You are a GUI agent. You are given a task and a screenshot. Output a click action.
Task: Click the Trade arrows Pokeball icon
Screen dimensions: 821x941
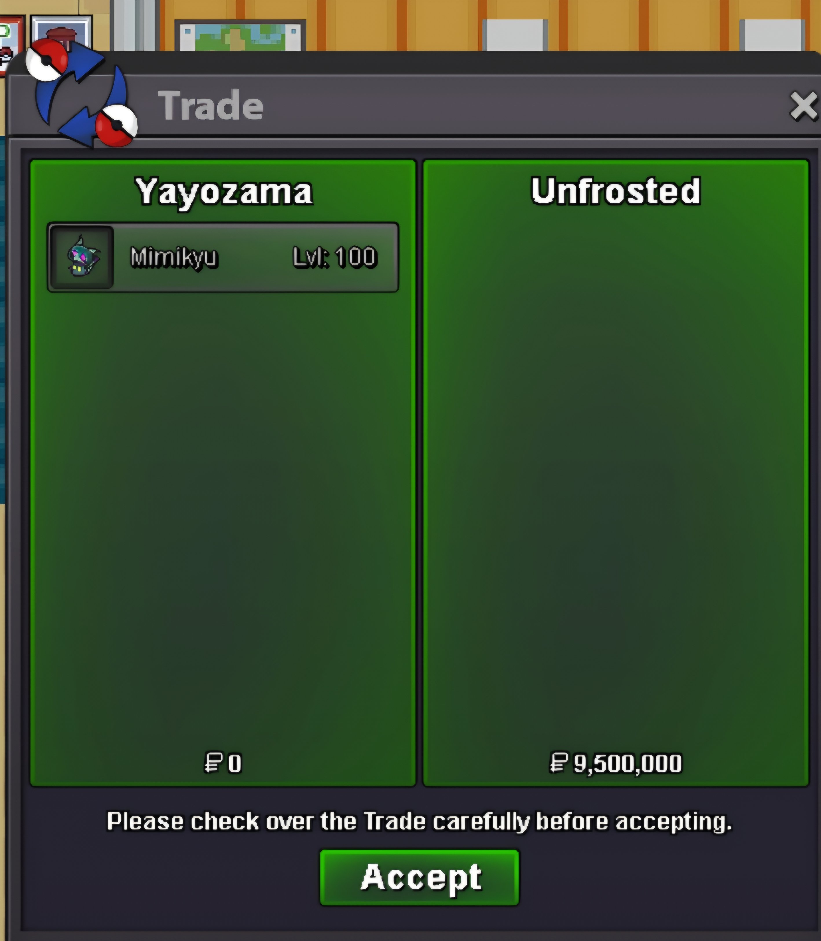[82, 93]
